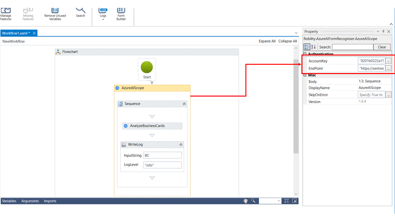Click the Remove Unused Variables icon
The height and width of the screenshot is (222, 395).
pos(55,10)
